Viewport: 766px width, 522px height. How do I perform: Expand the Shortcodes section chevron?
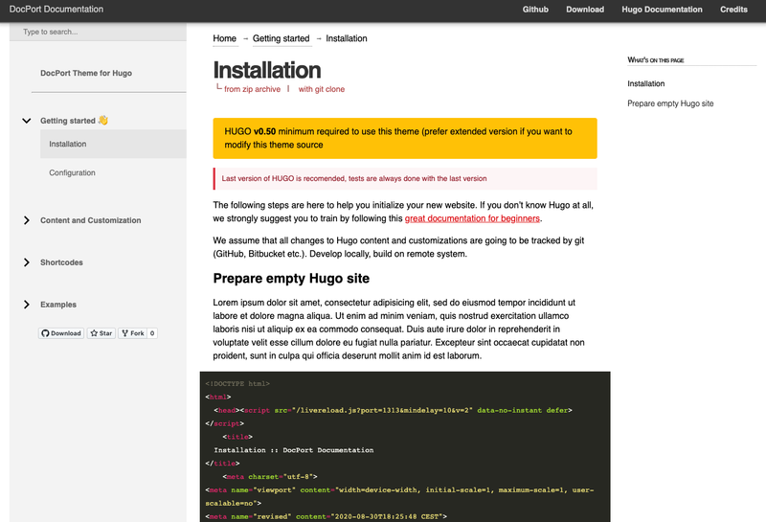coord(27,262)
